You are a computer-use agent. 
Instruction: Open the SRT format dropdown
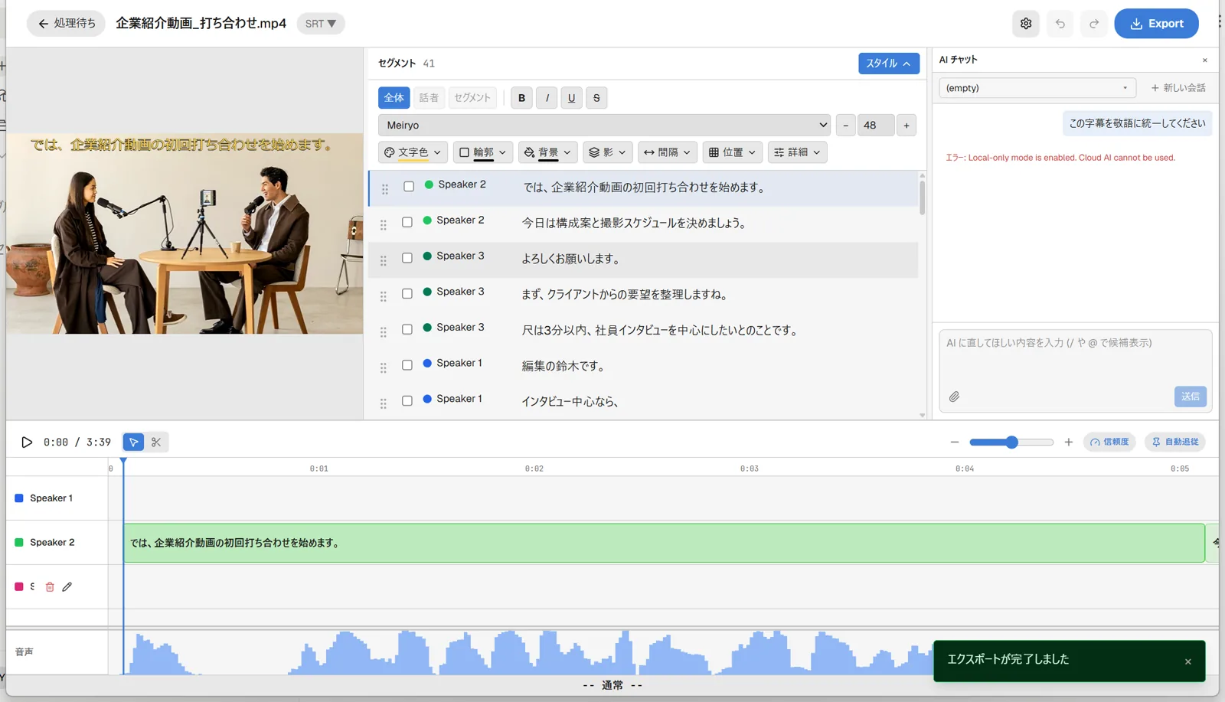[x=320, y=24]
